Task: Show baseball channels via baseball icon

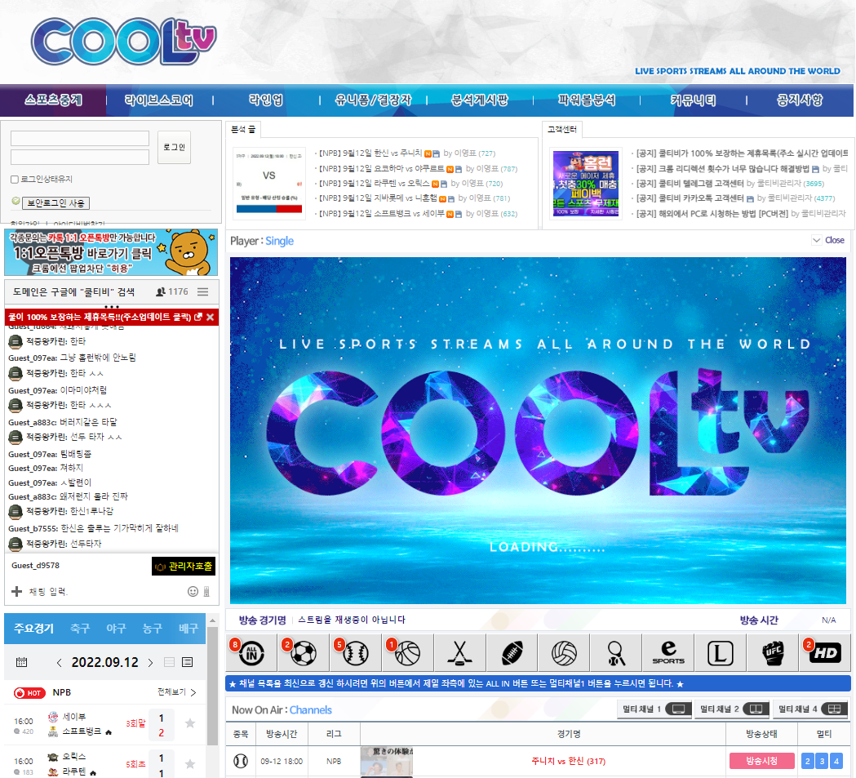Action: tap(356, 653)
